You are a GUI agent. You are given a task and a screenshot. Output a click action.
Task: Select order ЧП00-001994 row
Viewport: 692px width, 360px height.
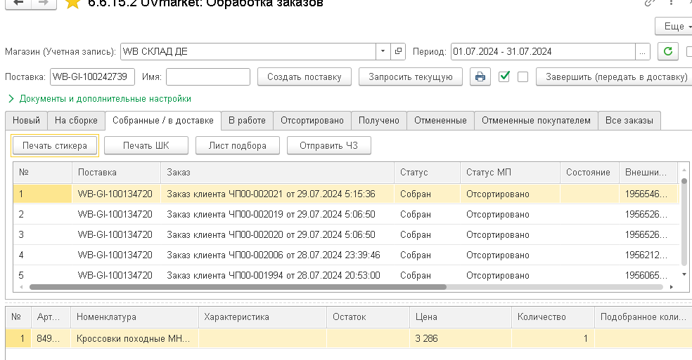pos(345,275)
